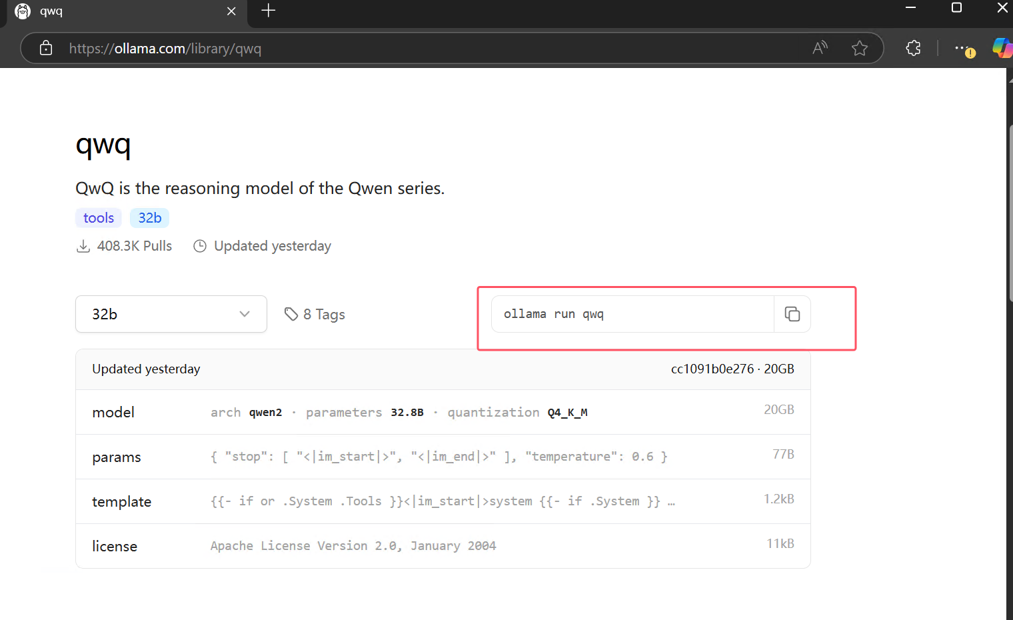Maximize the browser window
The height and width of the screenshot is (620, 1013).
click(956, 8)
